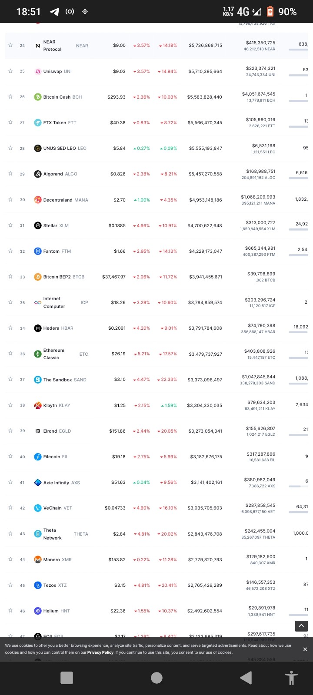313x695 pixels.
Task: Toggle the watchlist star for Helium
Action: coord(10,610)
